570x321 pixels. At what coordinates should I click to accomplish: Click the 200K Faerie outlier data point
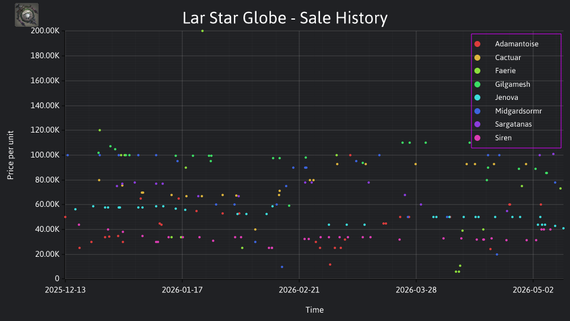pos(202,31)
